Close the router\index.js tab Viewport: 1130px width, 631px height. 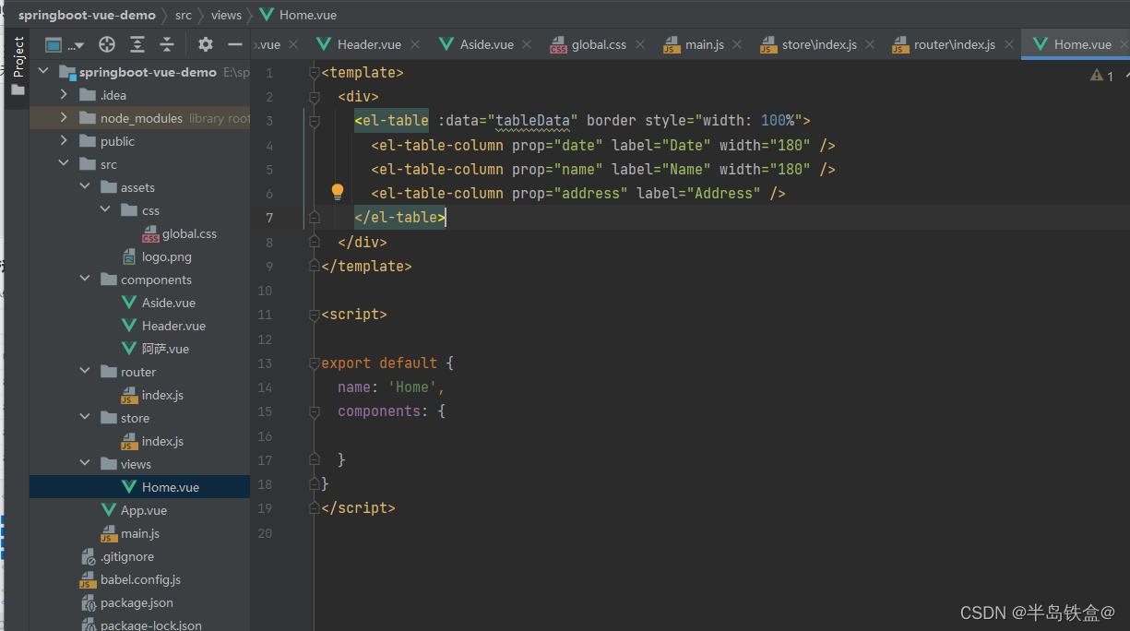tap(1008, 44)
